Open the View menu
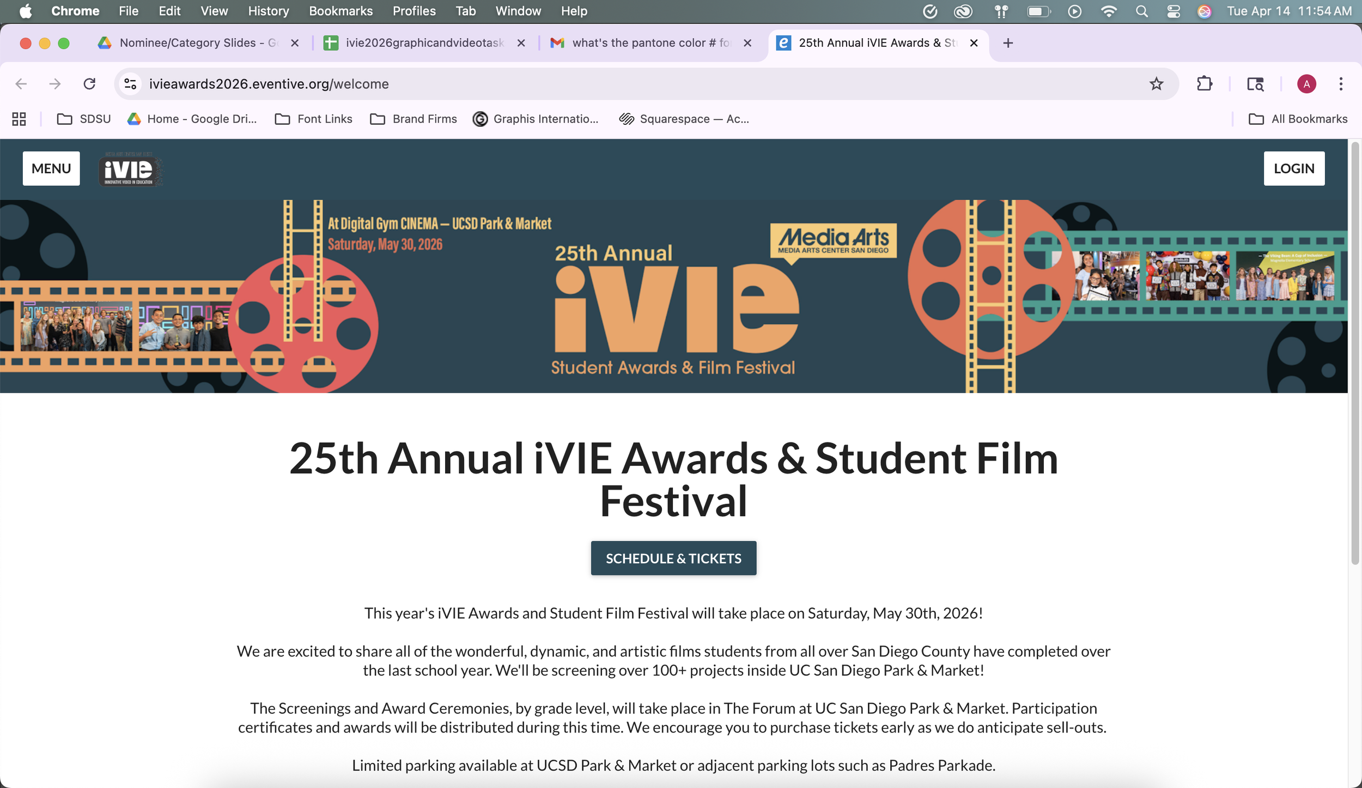The height and width of the screenshot is (788, 1362). 214,11
